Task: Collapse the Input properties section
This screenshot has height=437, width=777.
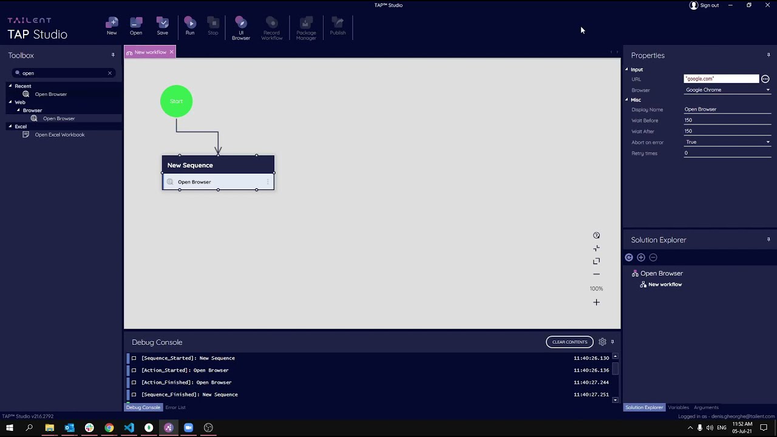Action: tap(627, 69)
